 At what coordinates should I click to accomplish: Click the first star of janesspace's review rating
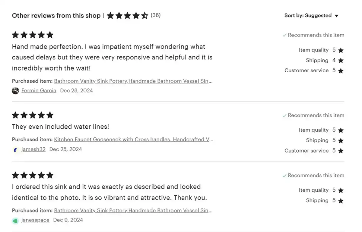(15, 175)
